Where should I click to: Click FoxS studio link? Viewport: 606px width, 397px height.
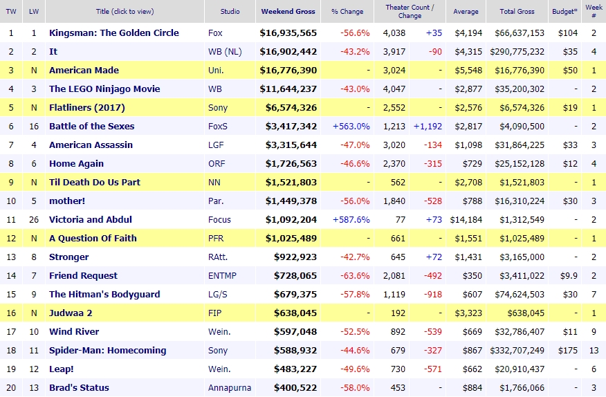point(218,127)
